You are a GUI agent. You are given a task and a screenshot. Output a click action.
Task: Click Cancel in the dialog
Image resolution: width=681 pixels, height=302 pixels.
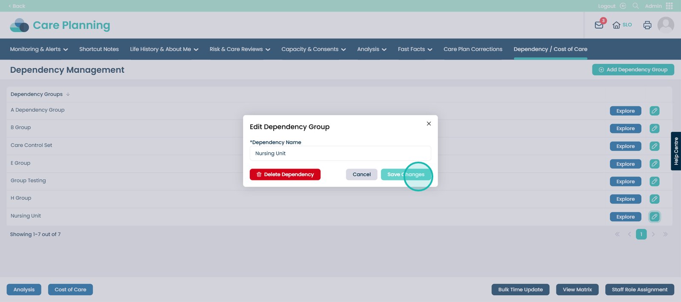click(x=361, y=174)
